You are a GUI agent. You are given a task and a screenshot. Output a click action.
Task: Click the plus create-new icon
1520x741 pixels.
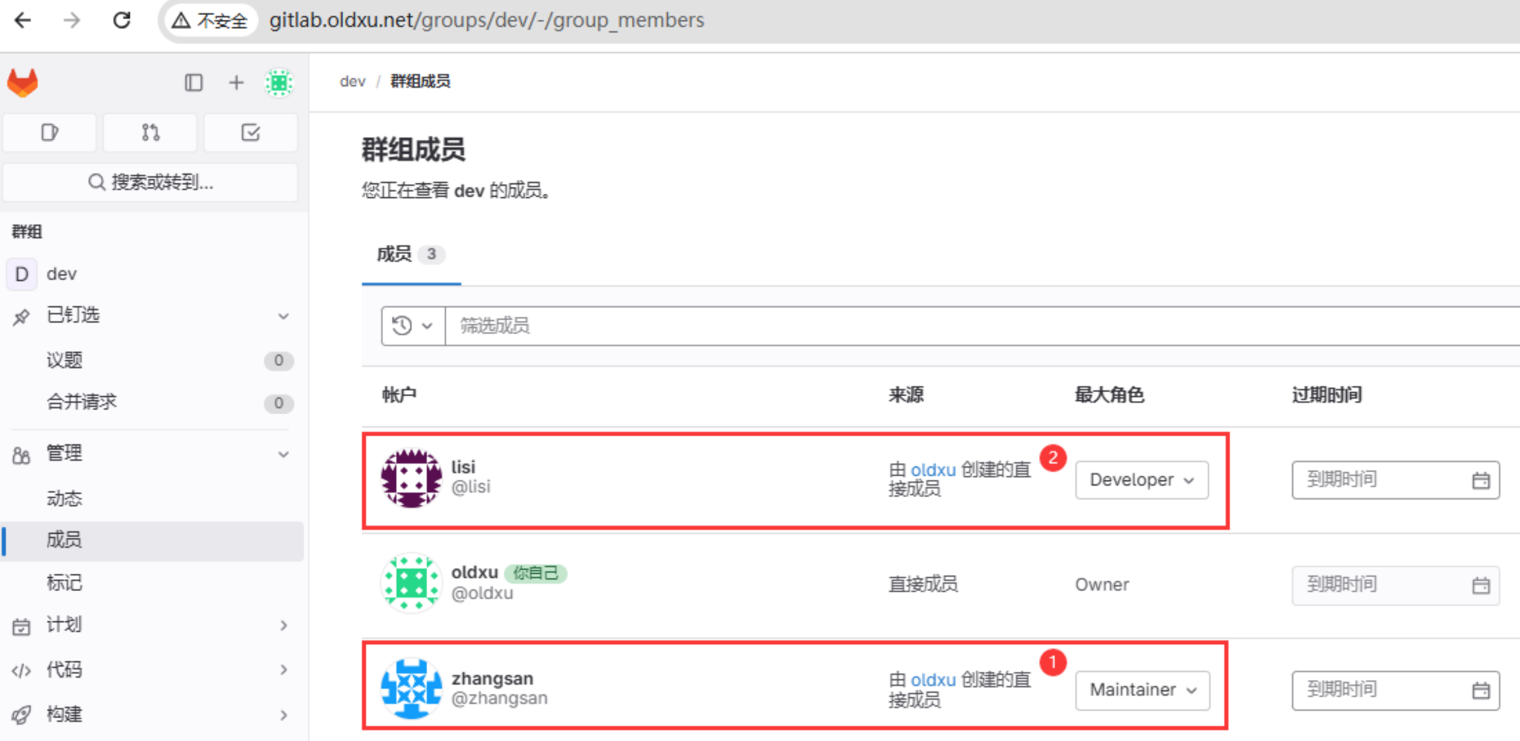[x=236, y=82]
